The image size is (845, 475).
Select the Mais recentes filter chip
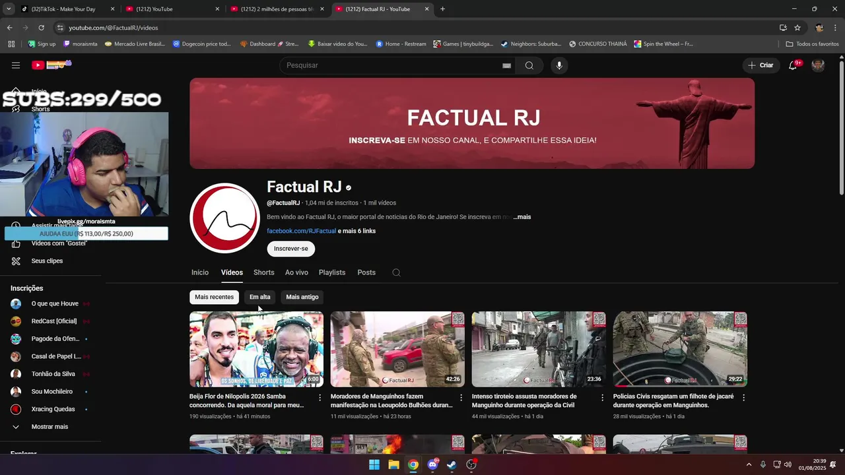point(214,297)
